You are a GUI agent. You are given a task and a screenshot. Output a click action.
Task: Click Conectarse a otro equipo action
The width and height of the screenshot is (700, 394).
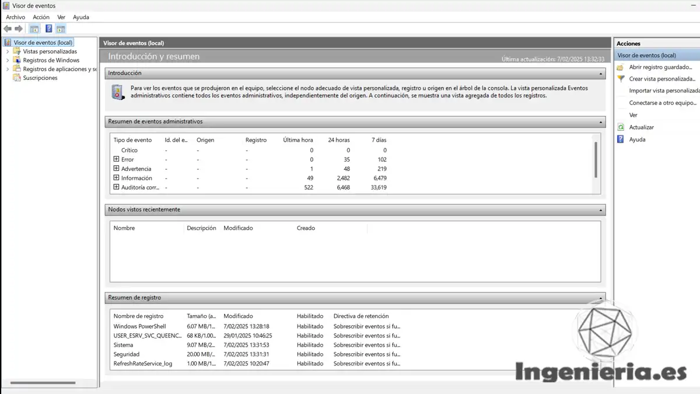coord(663,103)
